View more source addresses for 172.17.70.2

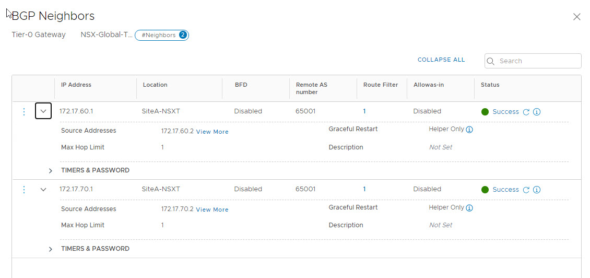tap(212, 210)
